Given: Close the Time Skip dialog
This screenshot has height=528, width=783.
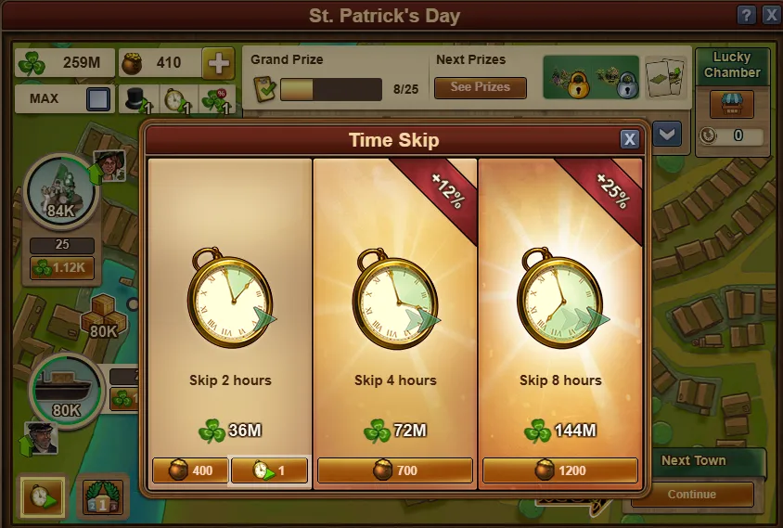Looking at the screenshot, I should [629, 139].
